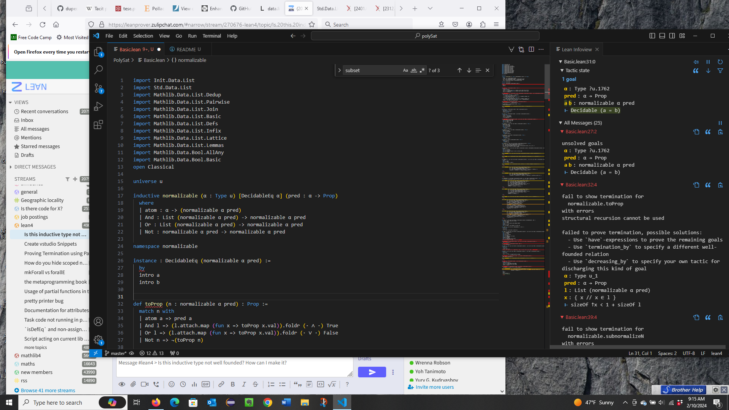Open the Selection menu in VS Code
This screenshot has height=410, width=729.
click(x=143, y=36)
